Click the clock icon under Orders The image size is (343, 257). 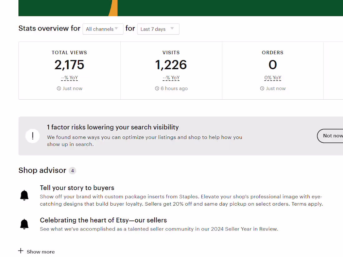point(262,88)
